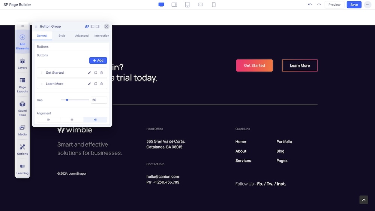Click the Add button for new button
Viewport: 375px width, 211px height.
coord(98,60)
